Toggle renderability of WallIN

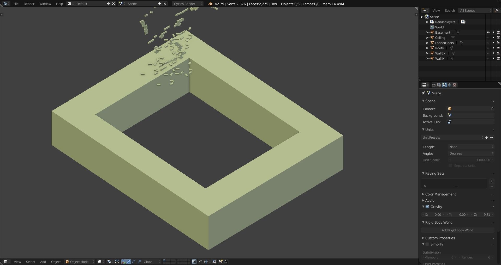point(498,58)
